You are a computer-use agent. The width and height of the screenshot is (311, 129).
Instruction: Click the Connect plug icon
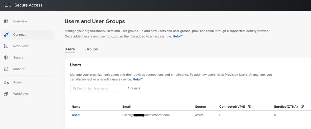pyautogui.click(x=6, y=35)
